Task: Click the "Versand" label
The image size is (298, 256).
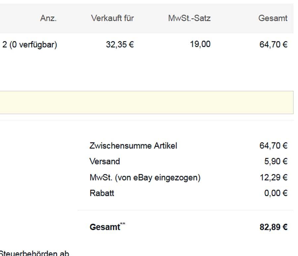Action: coord(105,161)
